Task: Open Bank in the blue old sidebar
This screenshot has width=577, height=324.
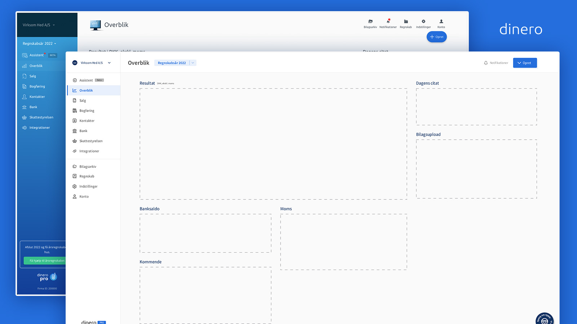Action: point(30,107)
